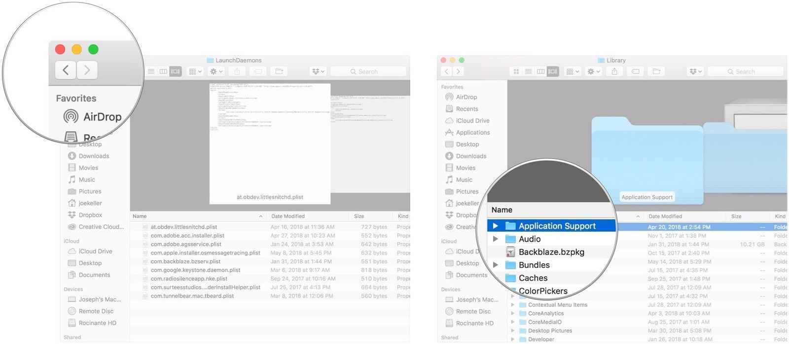Open Creative Cloud in the LaunchDaemons sidebar
Viewport: 789px width, 344px height.
101,227
